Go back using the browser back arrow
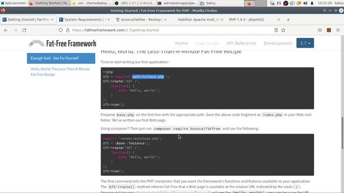Screen dimensions: 344x193 pyautogui.click(x=6, y=30)
